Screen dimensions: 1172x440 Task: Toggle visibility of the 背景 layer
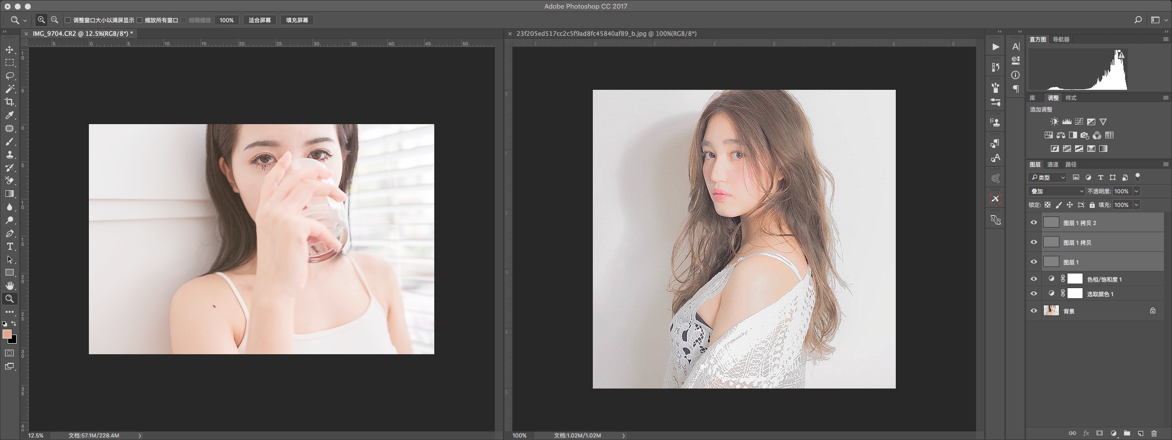(1034, 311)
